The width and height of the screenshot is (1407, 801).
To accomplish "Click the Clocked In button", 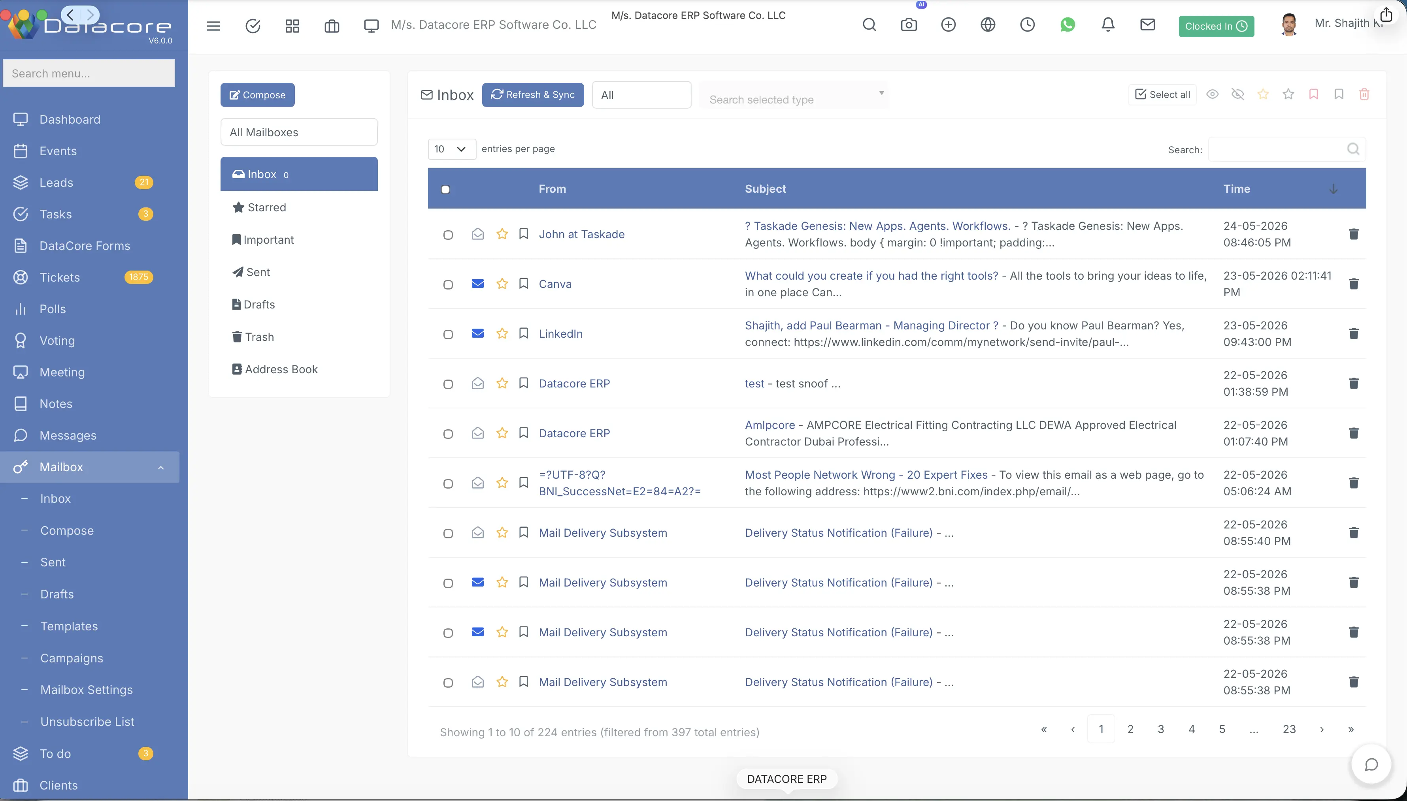I will click(x=1216, y=26).
